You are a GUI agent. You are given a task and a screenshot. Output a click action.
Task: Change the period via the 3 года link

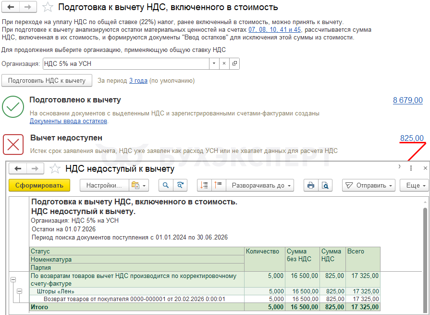[x=138, y=81]
